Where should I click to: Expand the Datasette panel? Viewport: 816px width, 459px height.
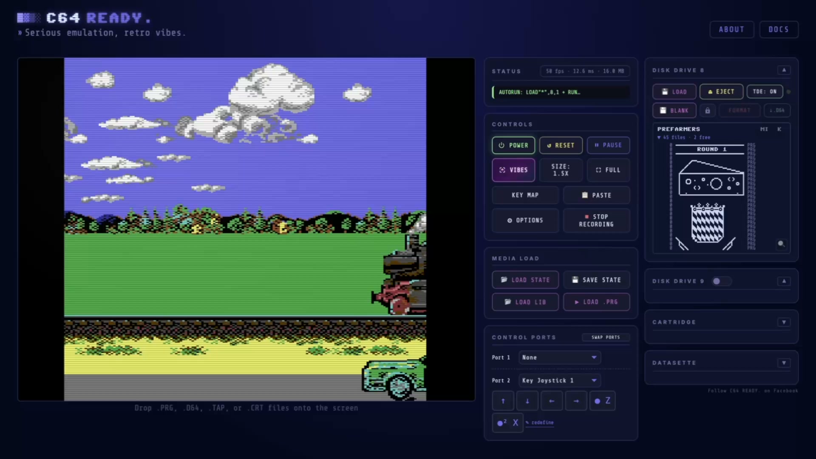pyautogui.click(x=784, y=363)
